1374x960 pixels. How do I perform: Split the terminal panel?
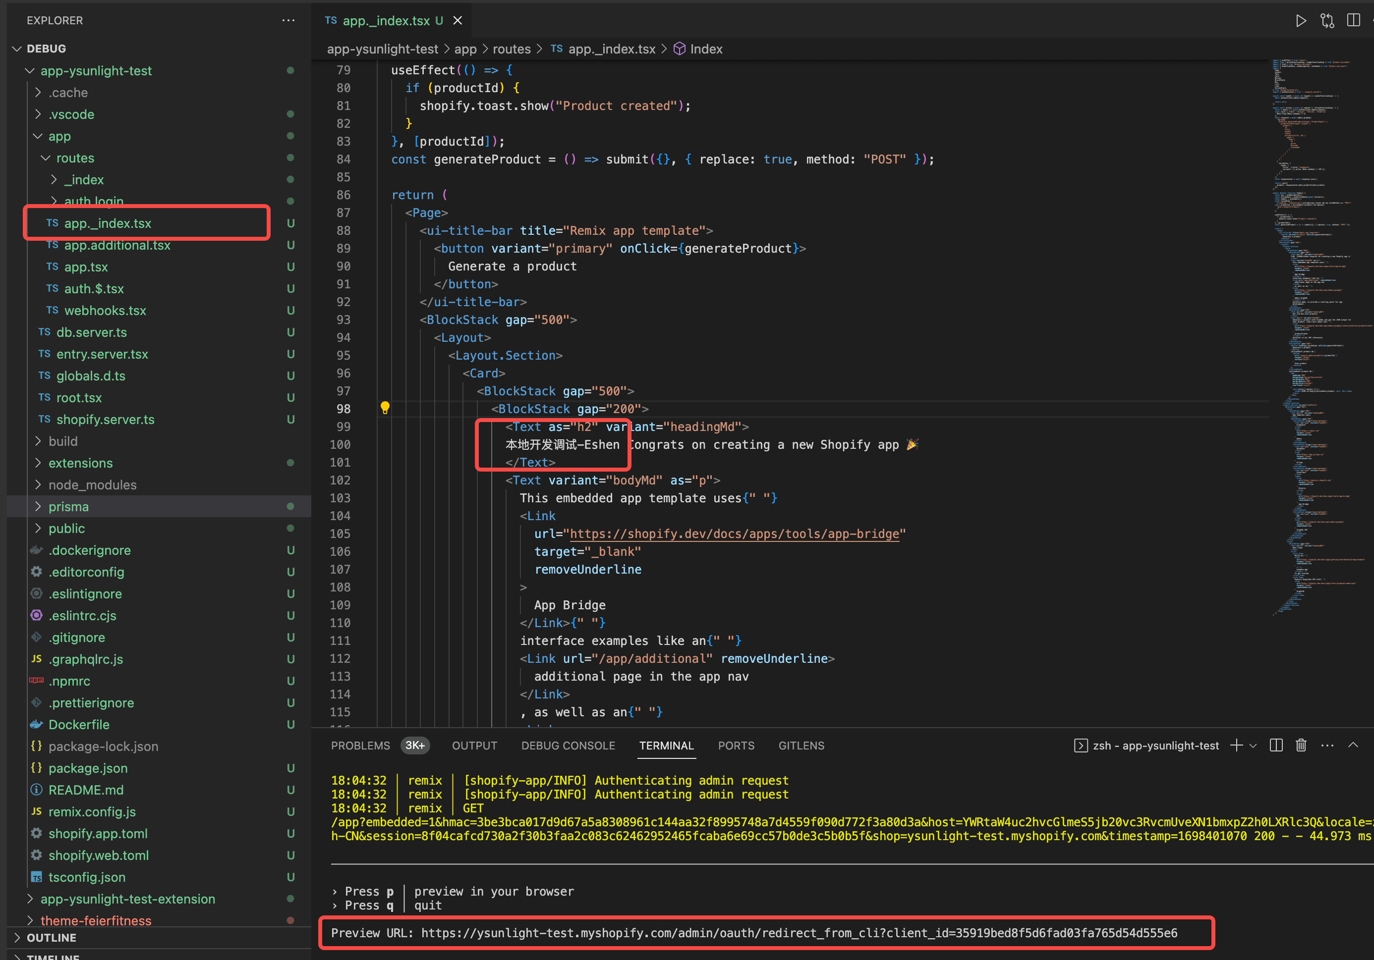coord(1275,746)
